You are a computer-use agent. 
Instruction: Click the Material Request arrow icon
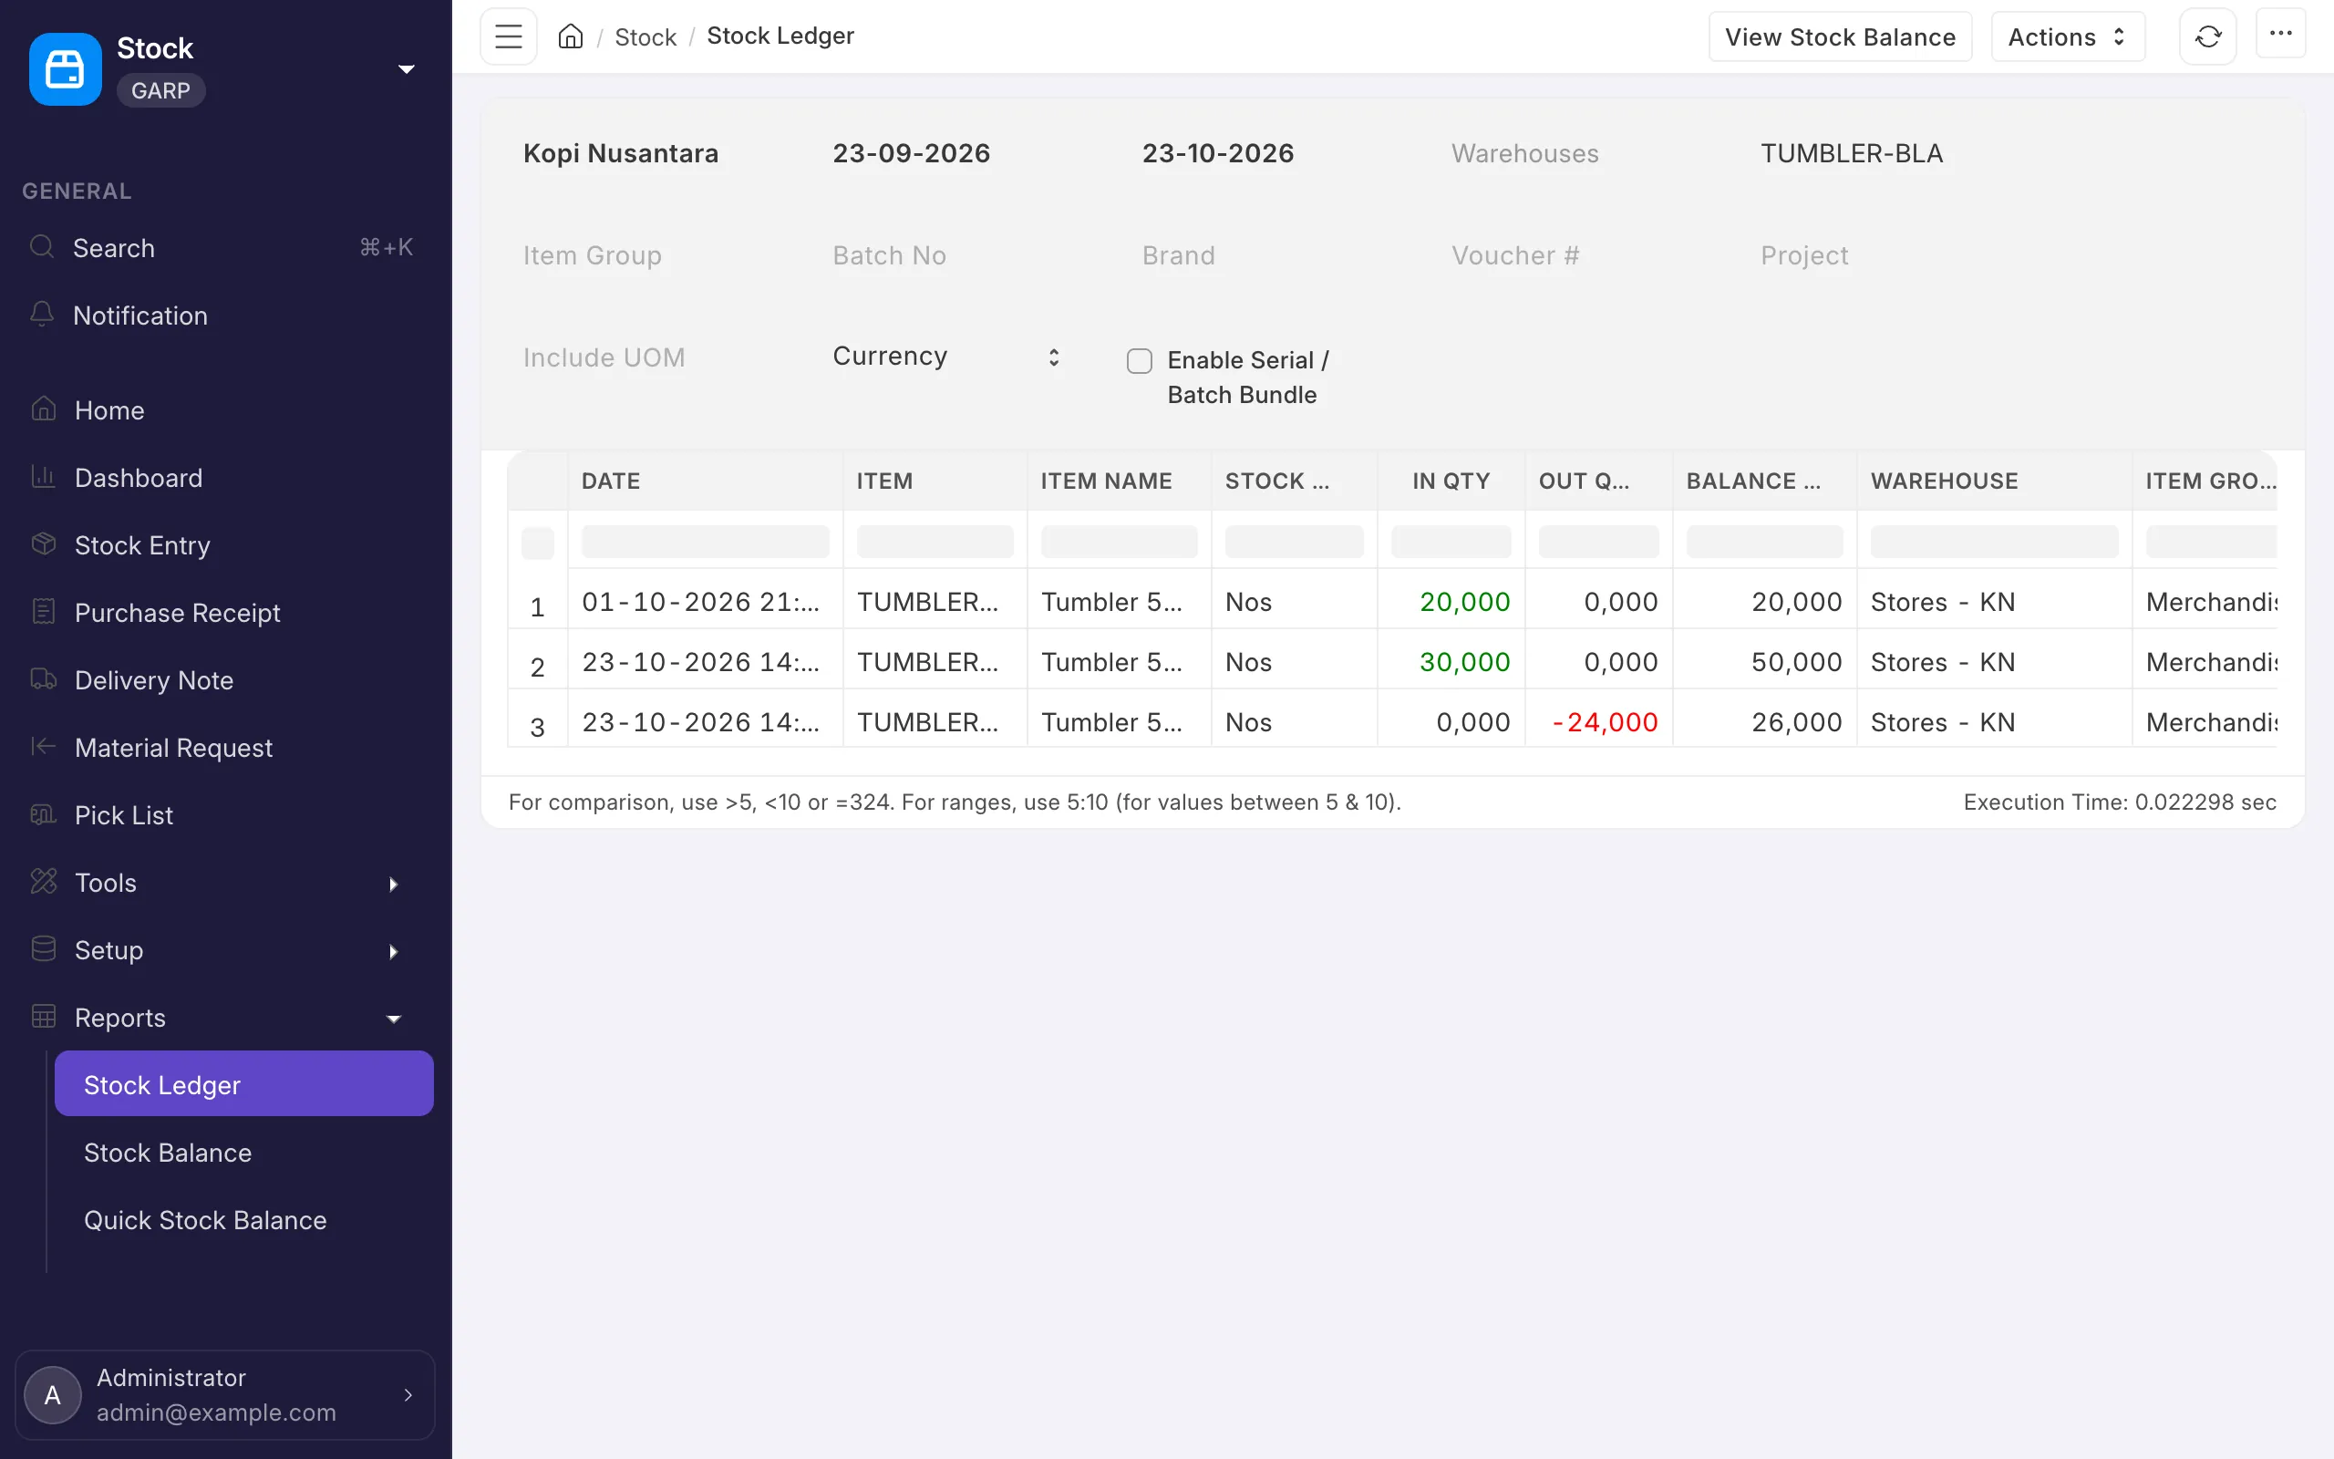click(x=44, y=747)
